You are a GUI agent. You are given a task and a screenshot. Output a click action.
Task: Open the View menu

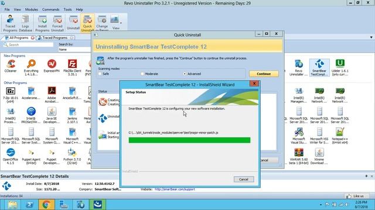tap(17, 9)
